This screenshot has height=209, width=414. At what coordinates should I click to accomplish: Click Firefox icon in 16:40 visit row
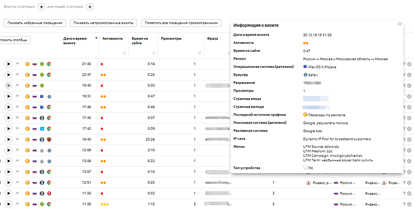click(49, 139)
